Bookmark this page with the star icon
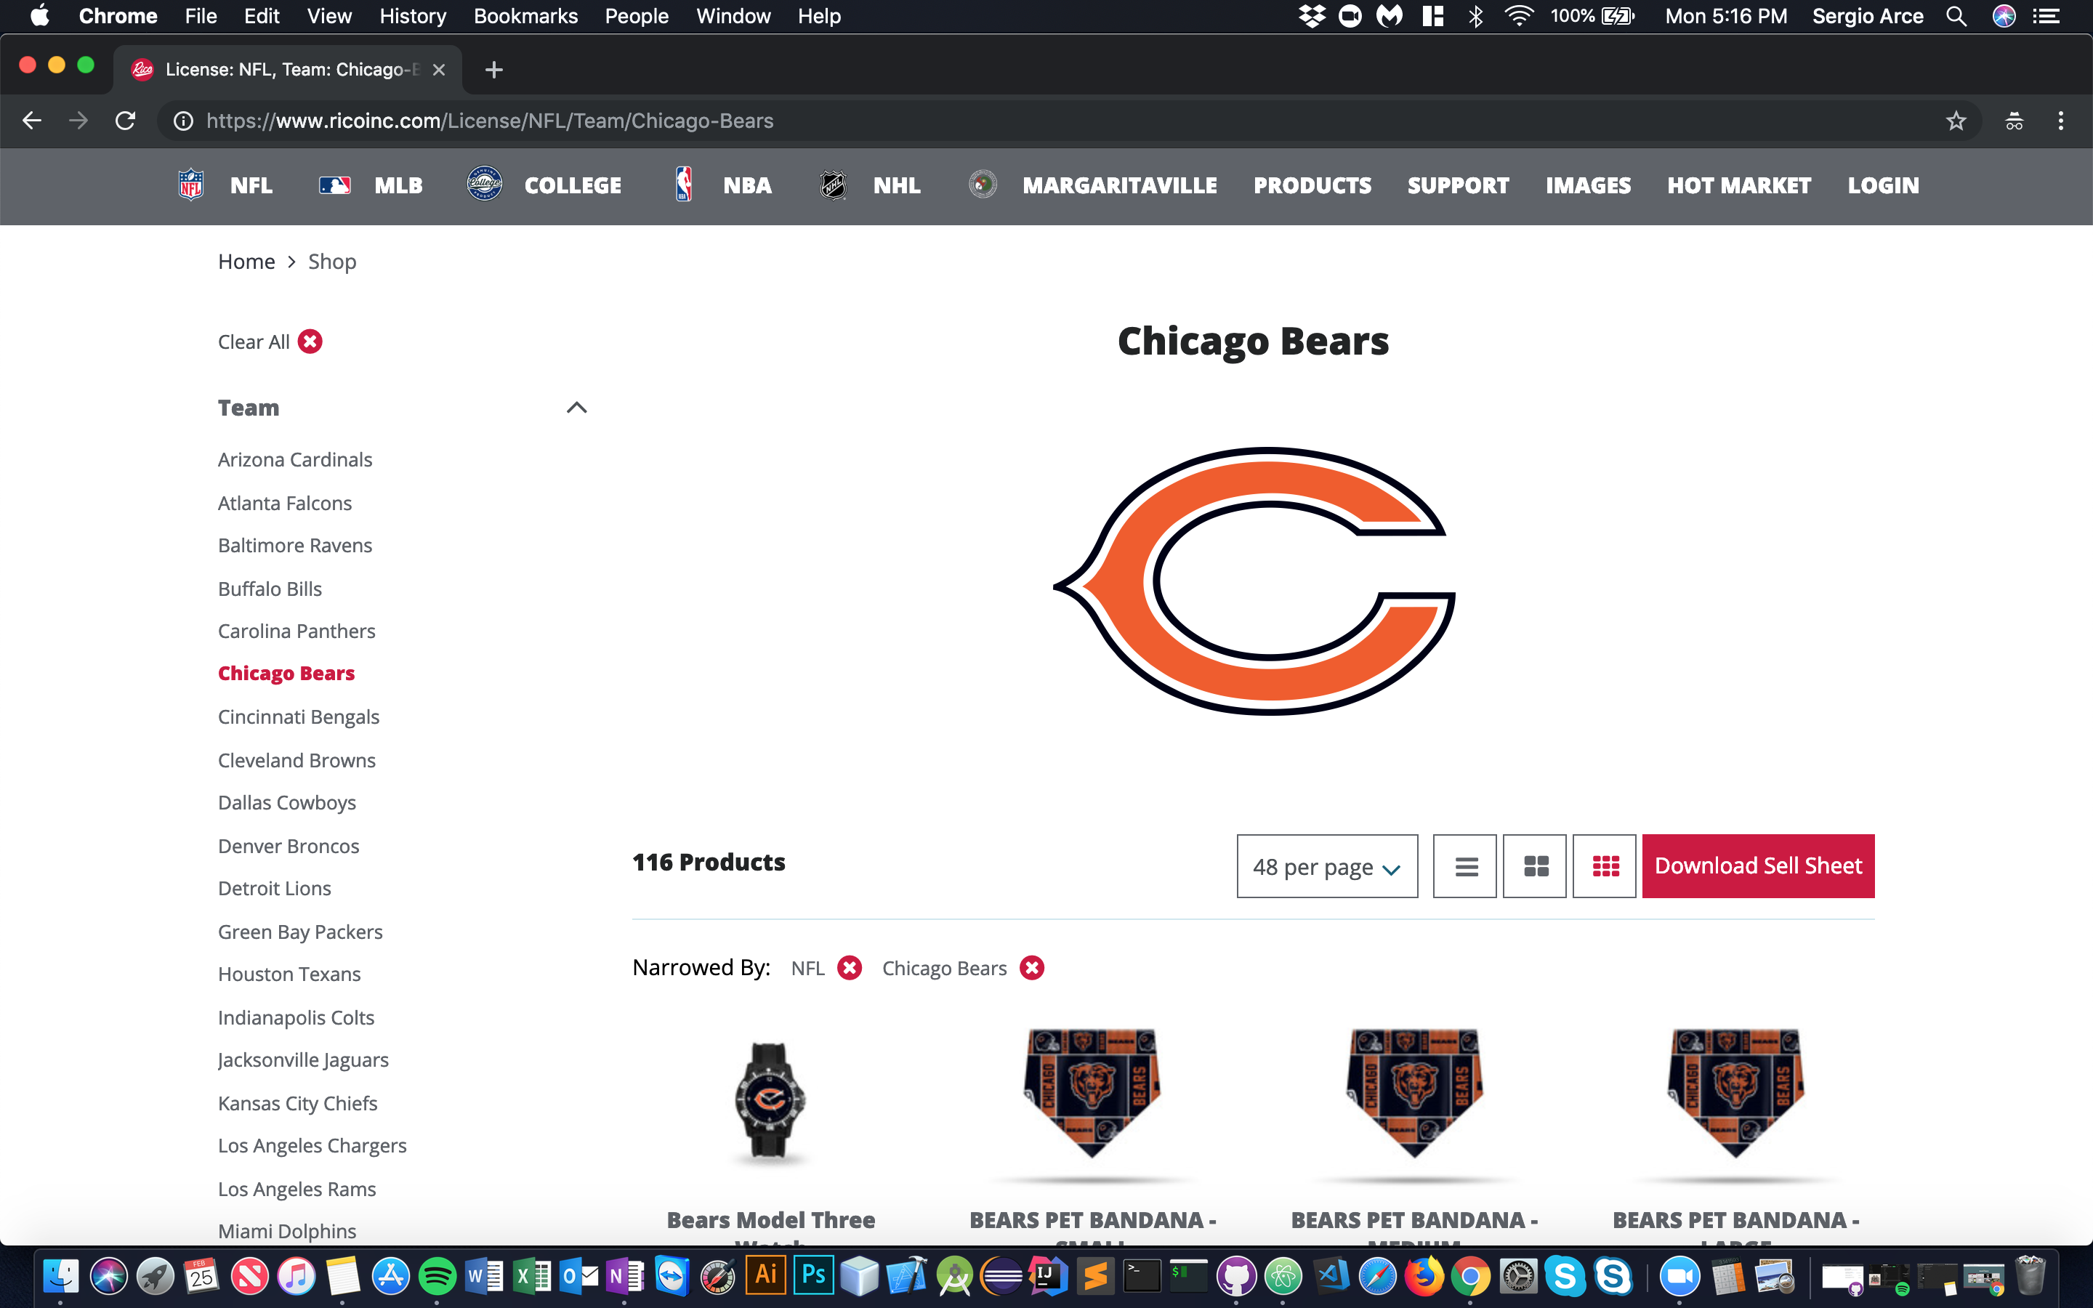2093x1308 pixels. pos(1956,121)
